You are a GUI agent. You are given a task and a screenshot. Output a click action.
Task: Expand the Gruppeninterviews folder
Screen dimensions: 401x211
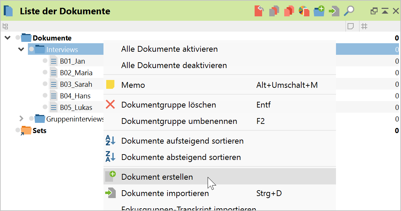(x=21, y=119)
